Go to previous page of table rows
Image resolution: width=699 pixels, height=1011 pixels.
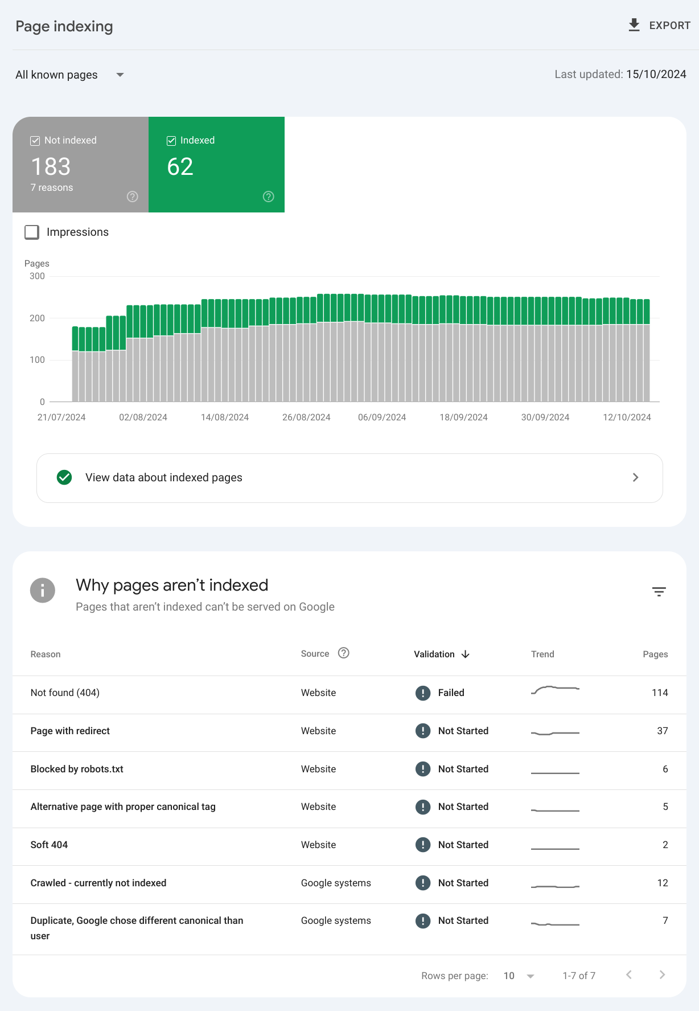(x=629, y=975)
